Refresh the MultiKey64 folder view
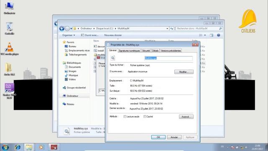 pyautogui.click(x=172, y=29)
